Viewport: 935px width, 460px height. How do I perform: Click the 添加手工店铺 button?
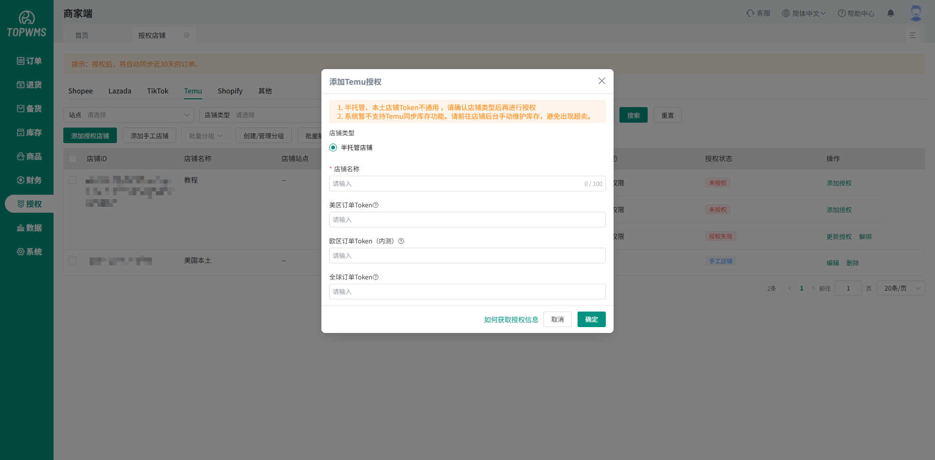tap(150, 136)
